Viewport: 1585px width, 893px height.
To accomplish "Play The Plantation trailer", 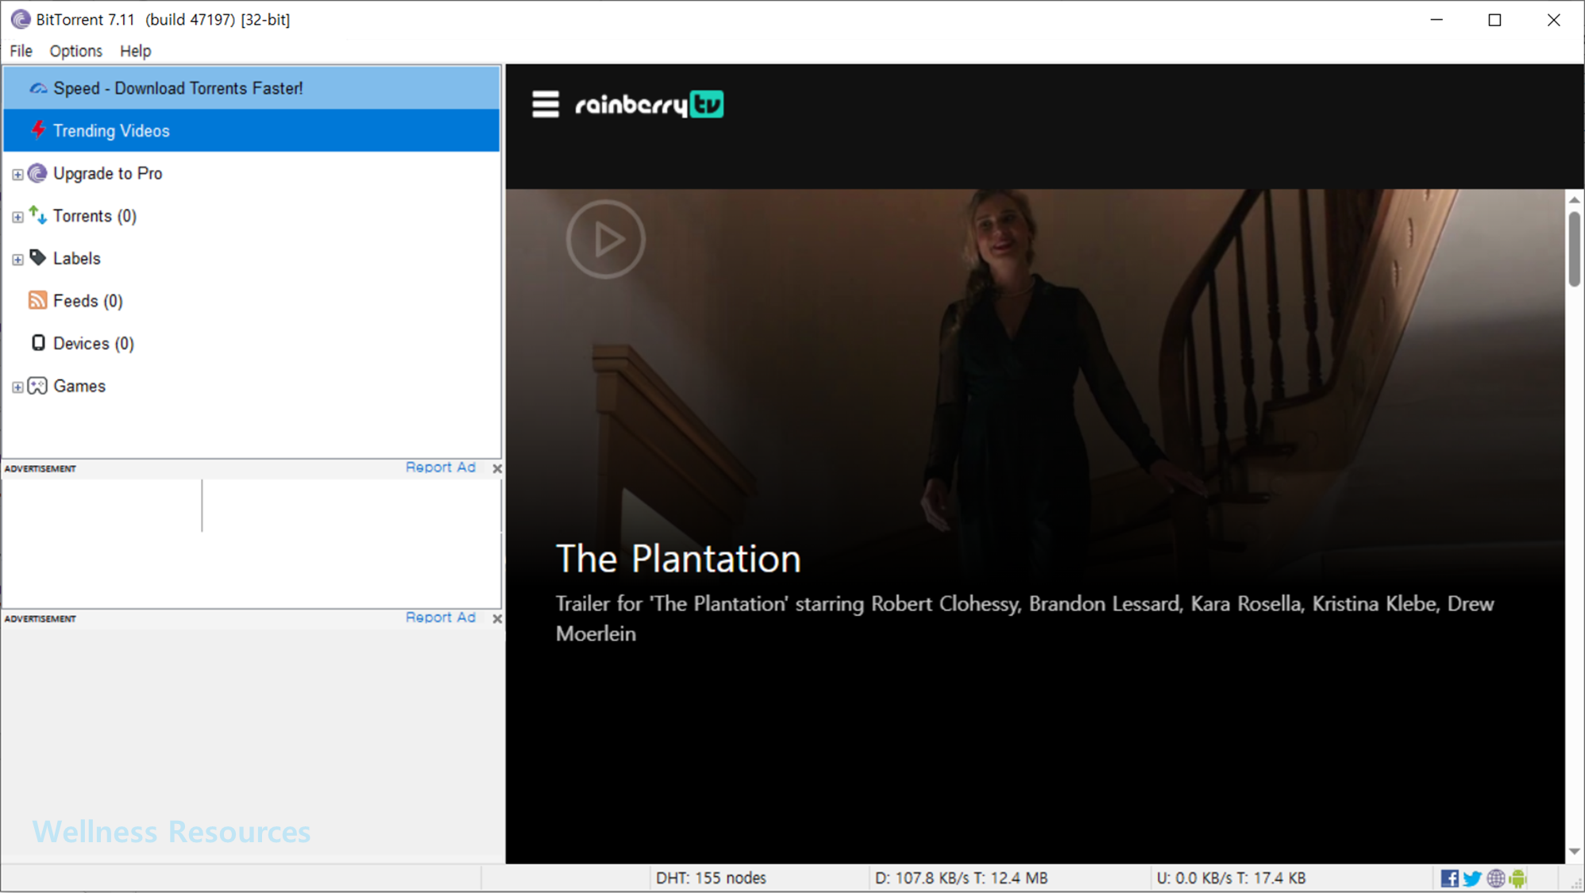I will (x=606, y=239).
